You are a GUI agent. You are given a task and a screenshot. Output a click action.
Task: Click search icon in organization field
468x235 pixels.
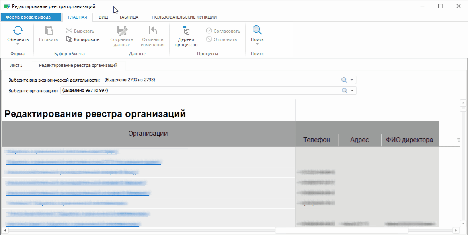[x=344, y=91]
